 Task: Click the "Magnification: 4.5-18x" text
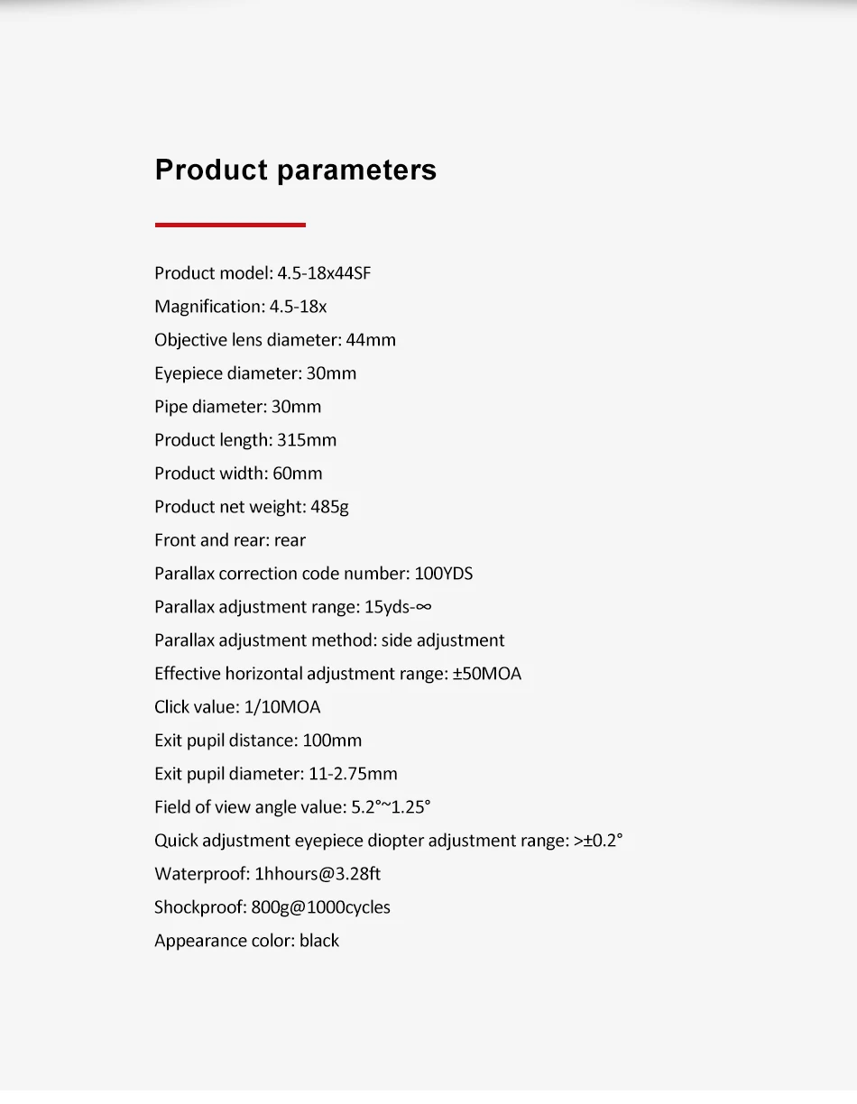240,307
